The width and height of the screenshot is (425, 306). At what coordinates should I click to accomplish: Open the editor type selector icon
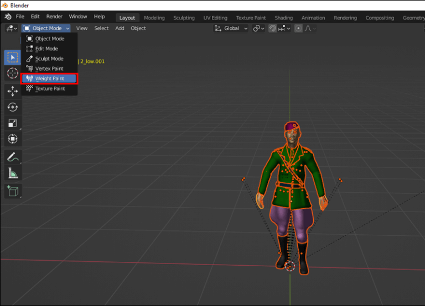[x=12, y=28]
